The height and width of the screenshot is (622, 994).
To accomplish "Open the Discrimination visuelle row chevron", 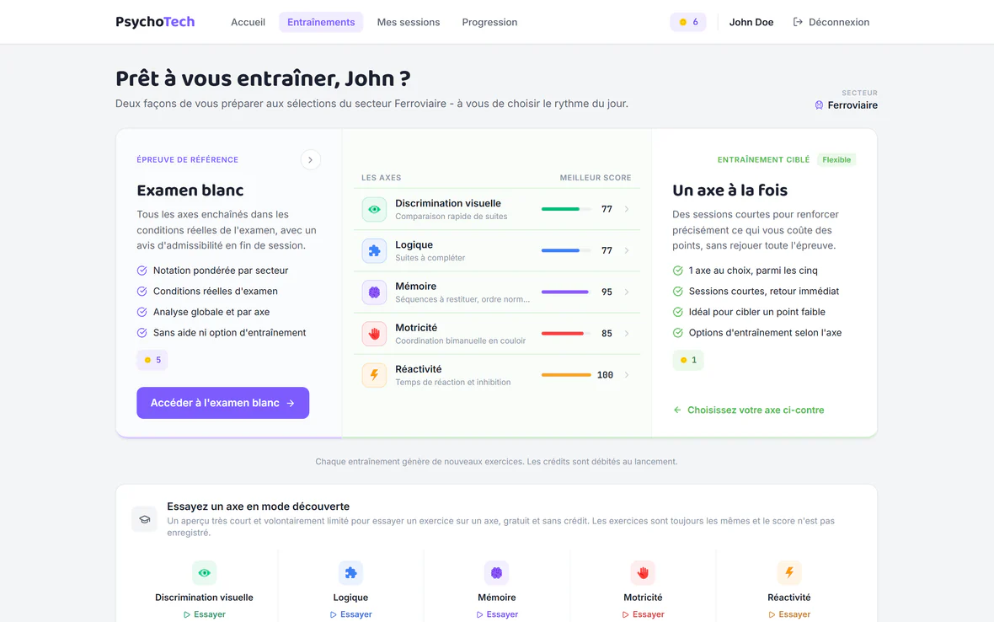I will (x=627, y=209).
